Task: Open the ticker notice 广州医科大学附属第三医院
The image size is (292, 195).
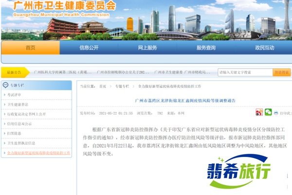Action: (x=63, y=72)
